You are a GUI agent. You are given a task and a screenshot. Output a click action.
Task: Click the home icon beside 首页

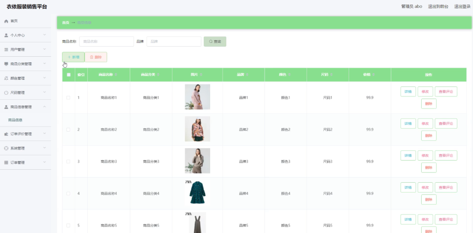click(6, 21)
